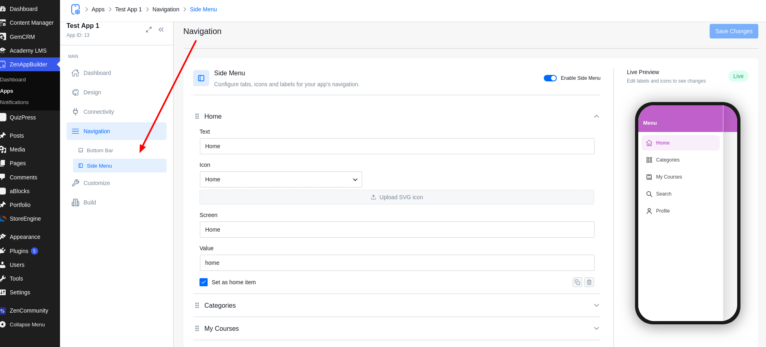Click the Categories grid icon in preview
766x347 pixels.
[649, 160]
